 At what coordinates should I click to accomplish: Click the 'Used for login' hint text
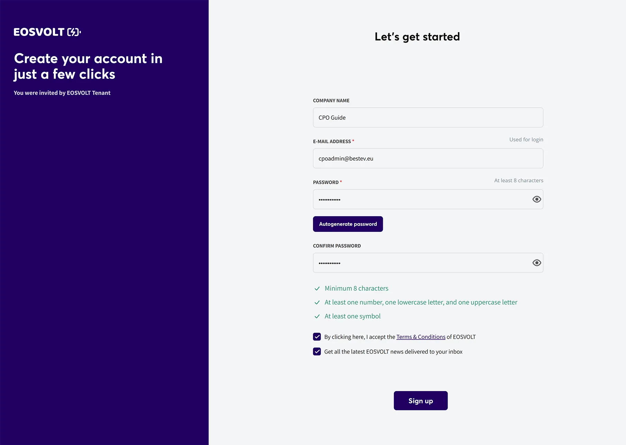click(x=526, y=139)
